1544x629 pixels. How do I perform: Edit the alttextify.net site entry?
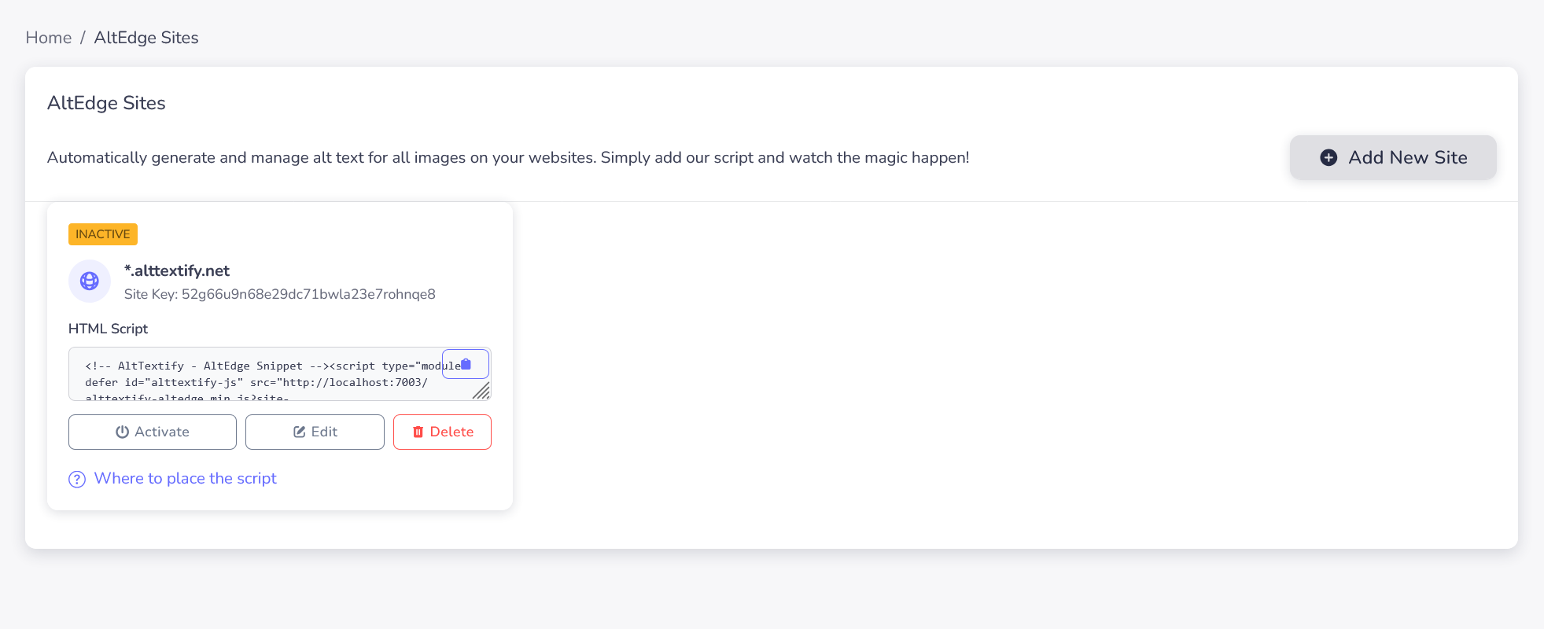315,431
